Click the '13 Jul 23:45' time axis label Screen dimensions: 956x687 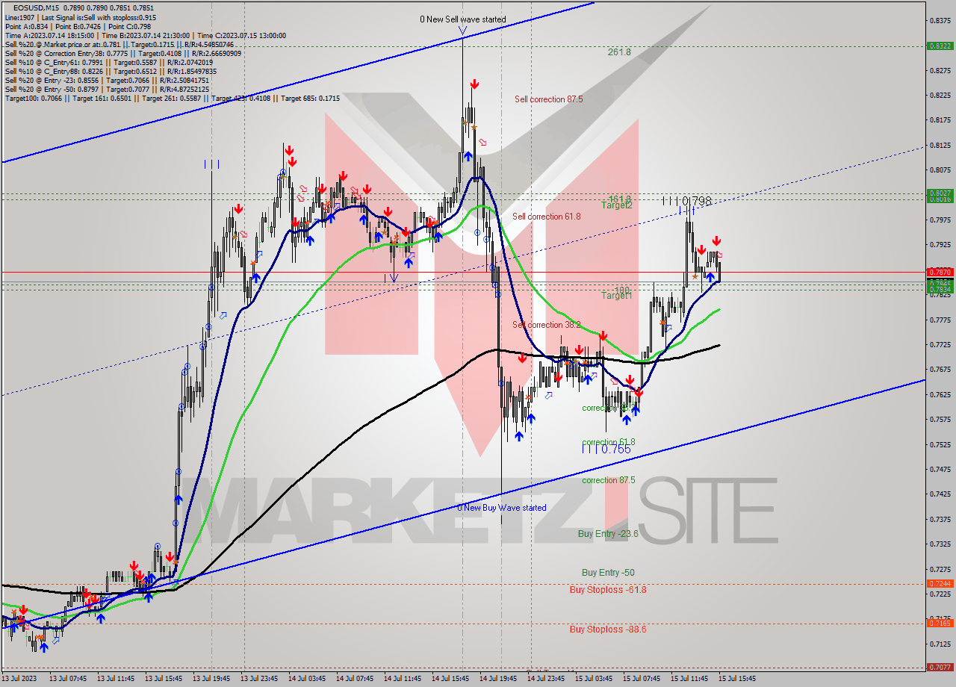259,679
